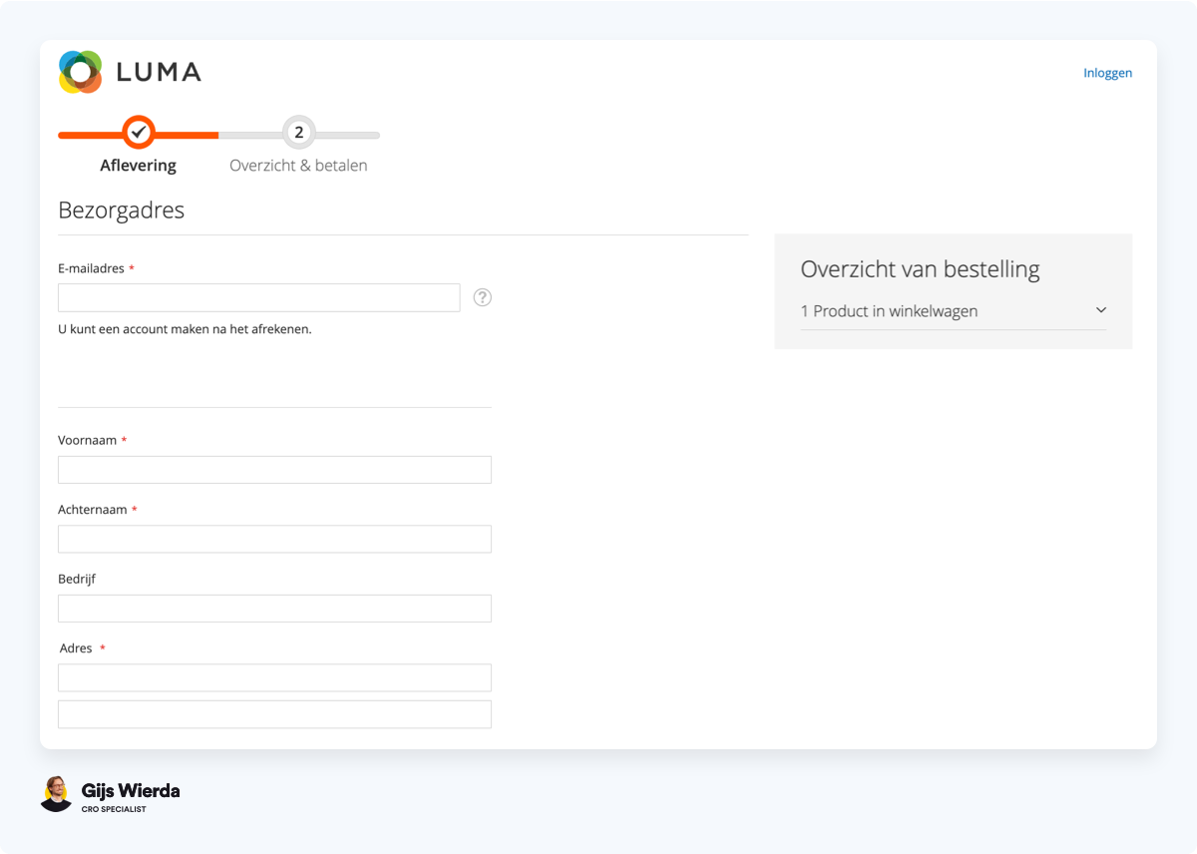Click the Bedrijf field label
The width and height of the screenshot is (1197, 854).
[77, 579]
